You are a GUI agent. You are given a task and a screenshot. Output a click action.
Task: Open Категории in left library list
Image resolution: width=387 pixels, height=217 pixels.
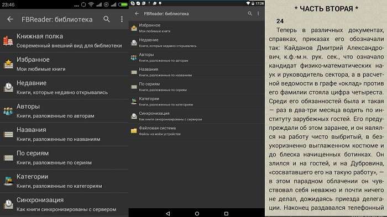[x=64, y=181]
